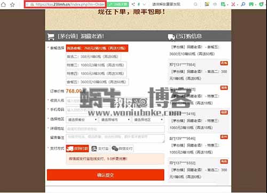This screenshot has height=193, width=267.
Task: Select third package 1080元3箱18瓶
Action: [x=96, y=65]
